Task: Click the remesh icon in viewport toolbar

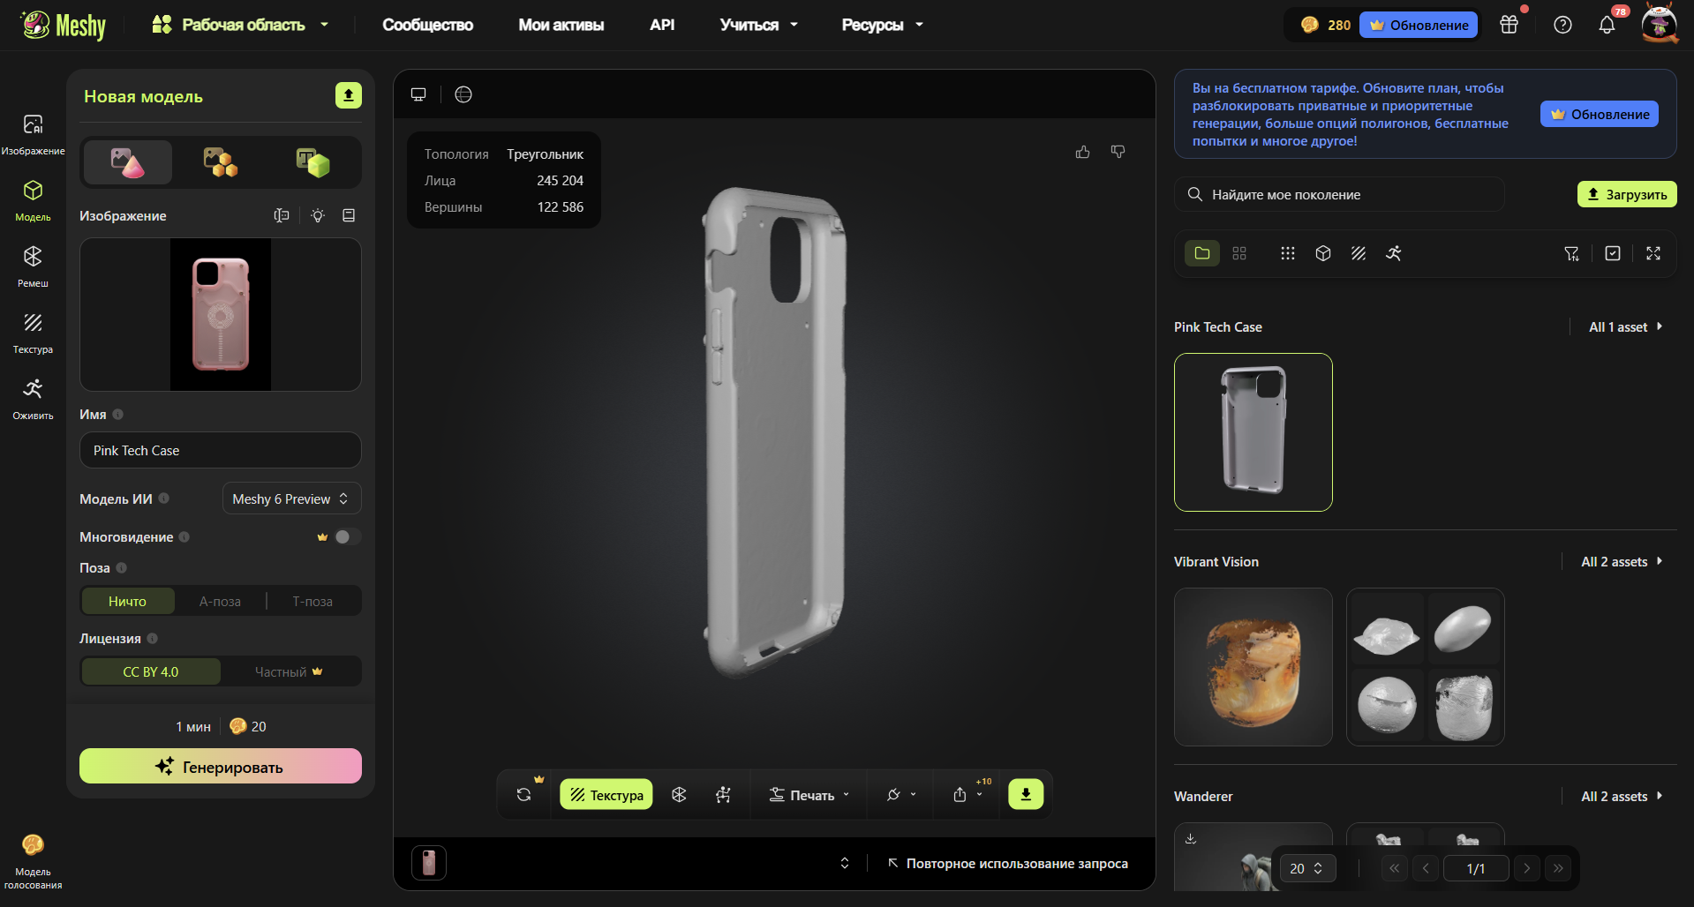Action: [679, 794]
